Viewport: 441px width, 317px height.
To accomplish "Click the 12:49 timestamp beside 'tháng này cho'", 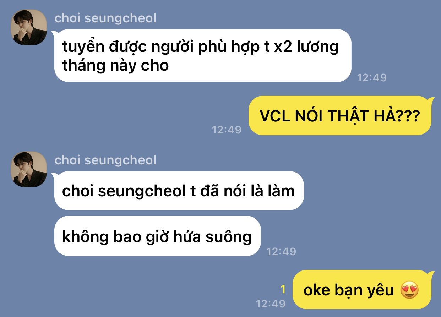I will click(372, 77).
